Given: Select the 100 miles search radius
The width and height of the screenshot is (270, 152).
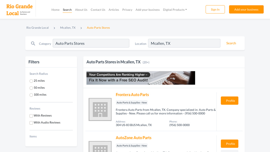Looking at the screenshot, I should point(31,95).
